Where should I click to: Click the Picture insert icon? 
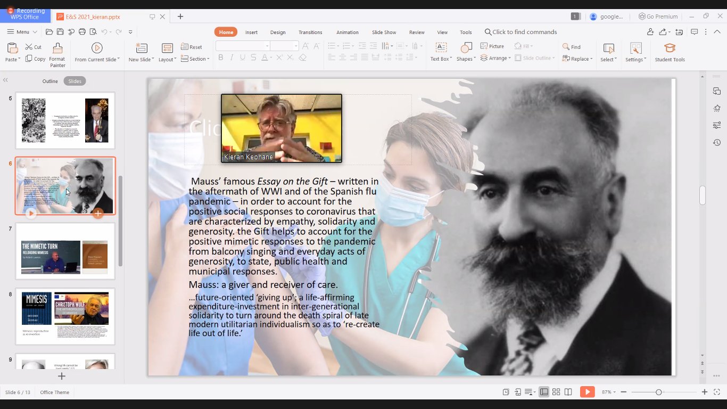click(x=484, y=46)
